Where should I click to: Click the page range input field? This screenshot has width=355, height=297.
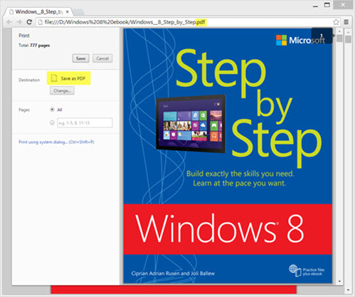pos(85,123)
